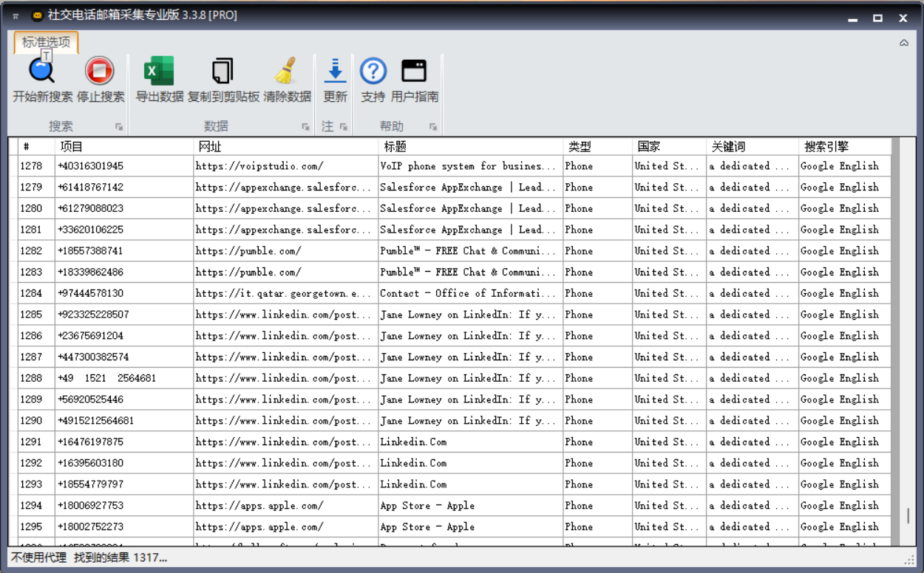Click the vertical scrollbar thumb of results table
This screenshot has width=924, height=573.
(908, 515)
